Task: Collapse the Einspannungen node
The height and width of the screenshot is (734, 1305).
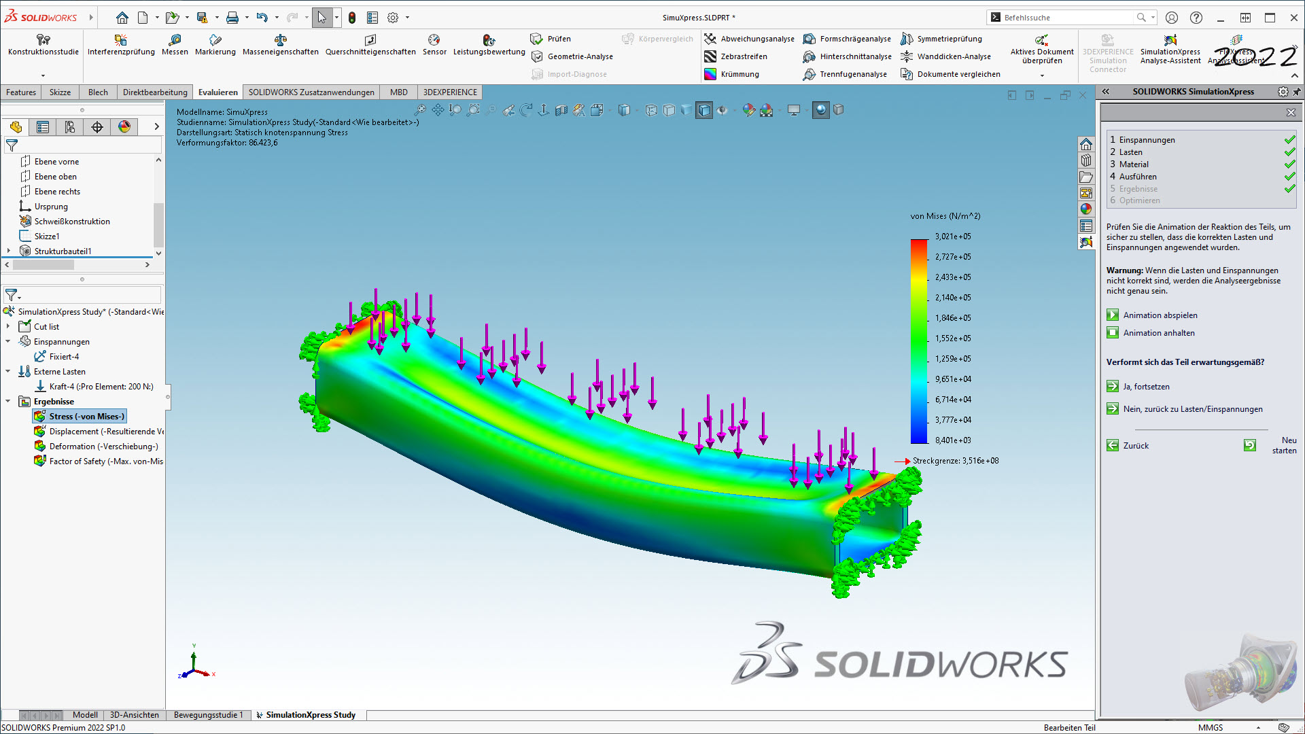Action: (8, 342)
